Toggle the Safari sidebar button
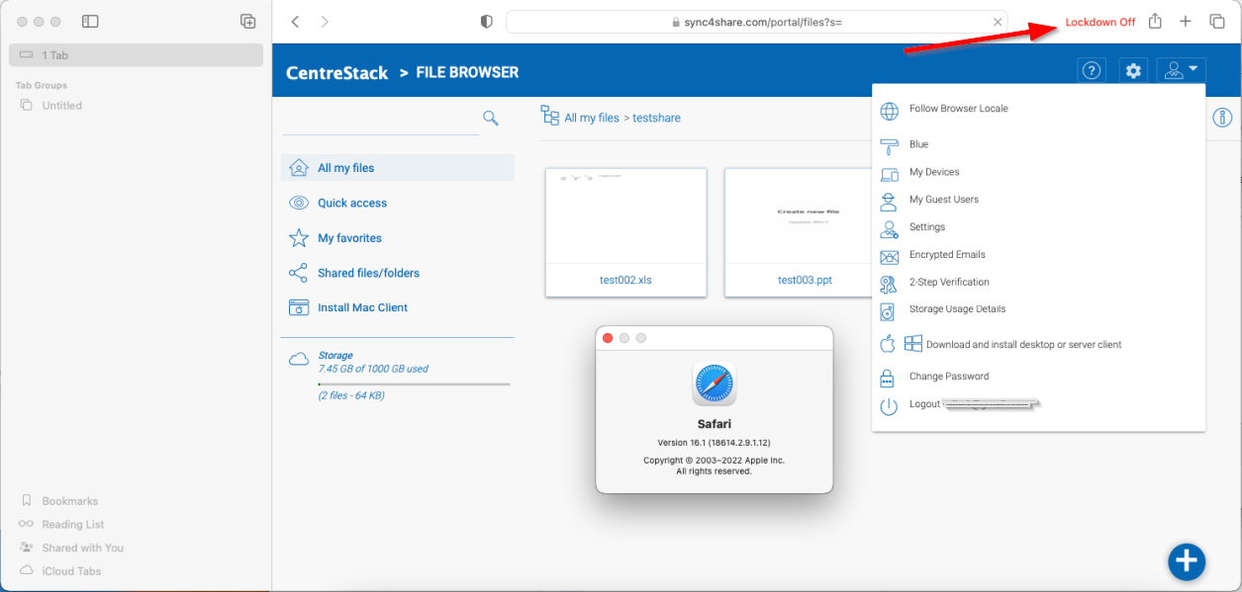1242x592 pixels. (x=90, y=22)
